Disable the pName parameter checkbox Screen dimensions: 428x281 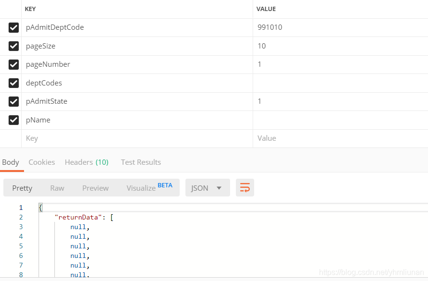[13, 120]
